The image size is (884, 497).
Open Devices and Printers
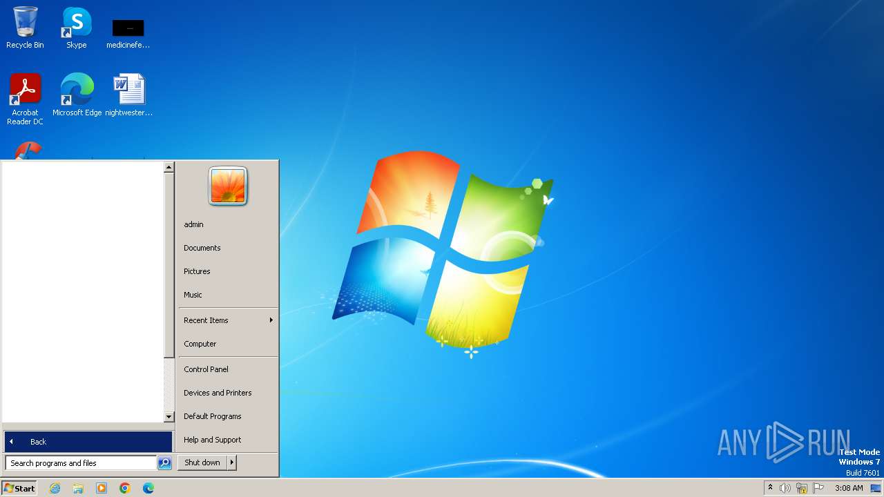(x=228, y=393)
